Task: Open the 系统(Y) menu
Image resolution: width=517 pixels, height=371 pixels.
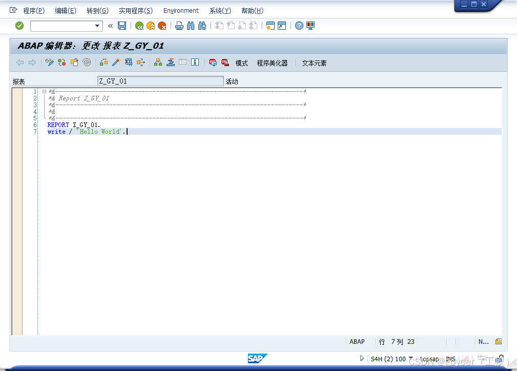Action: click(219, 10)
